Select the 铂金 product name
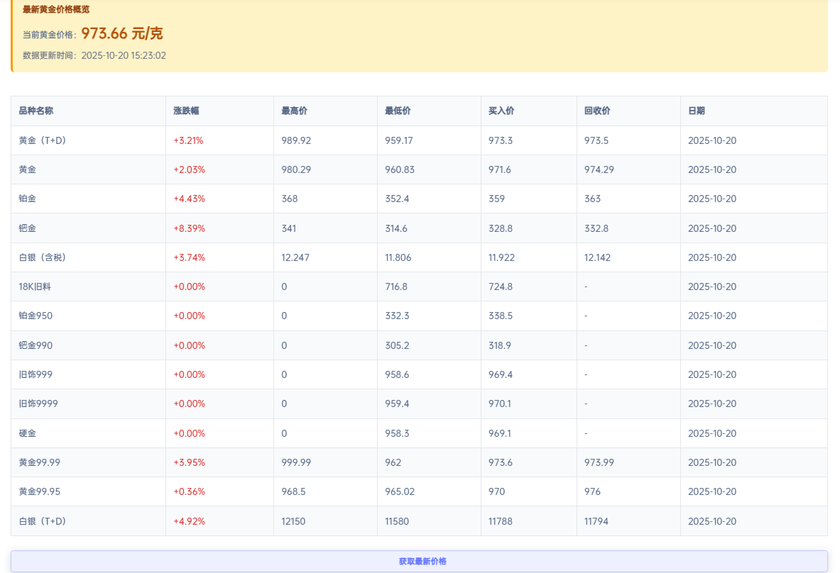840x573 pixels. tap(27, 199)
